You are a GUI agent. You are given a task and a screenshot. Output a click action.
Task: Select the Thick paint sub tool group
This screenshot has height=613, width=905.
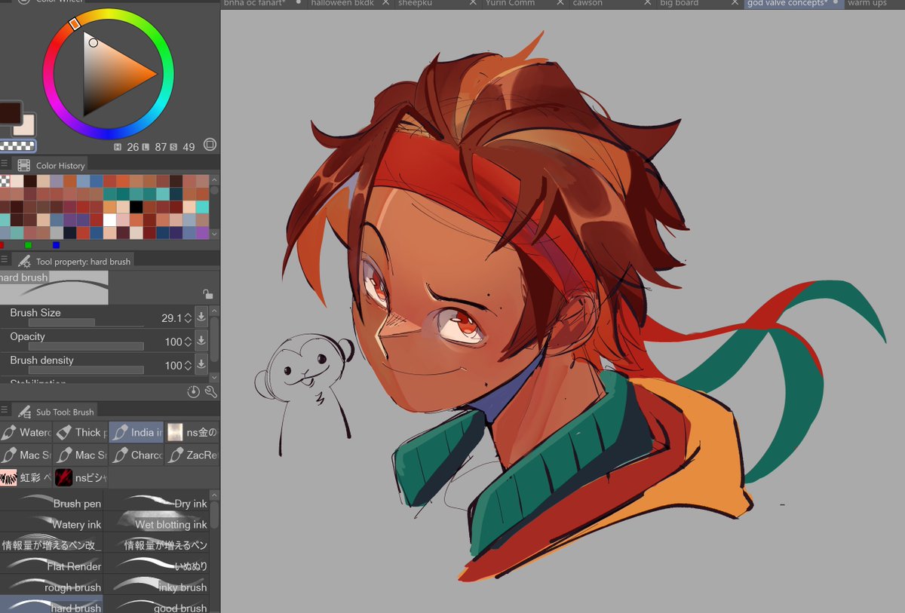(x=81, y=432)
